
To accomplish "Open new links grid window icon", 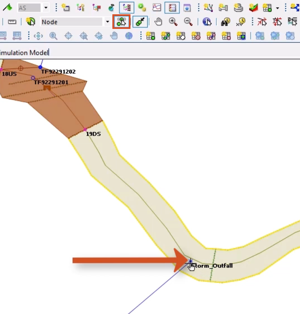I will tap(166, 36).
